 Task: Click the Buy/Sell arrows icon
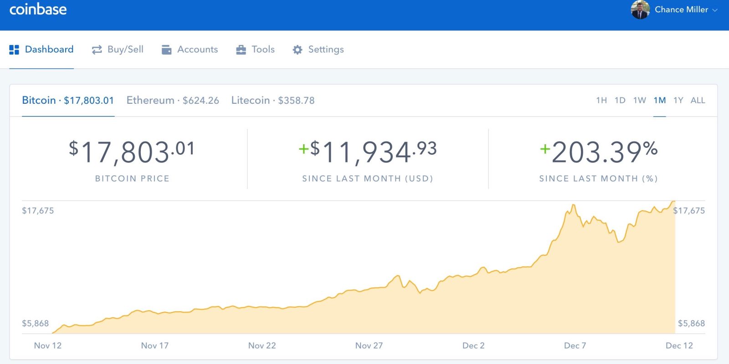(97, 50)
